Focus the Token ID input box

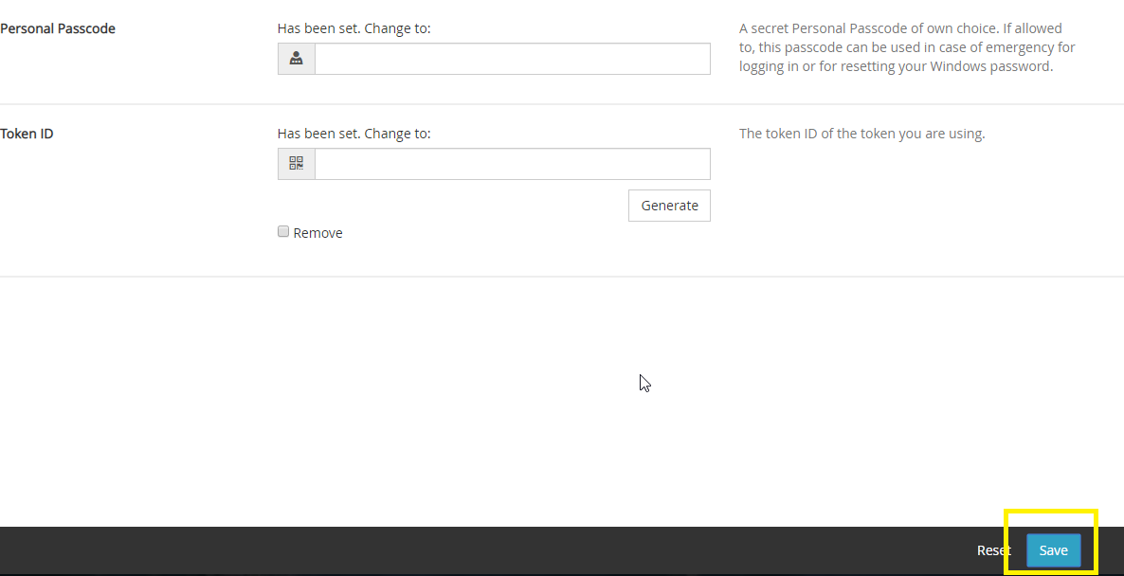pos(513,164)
